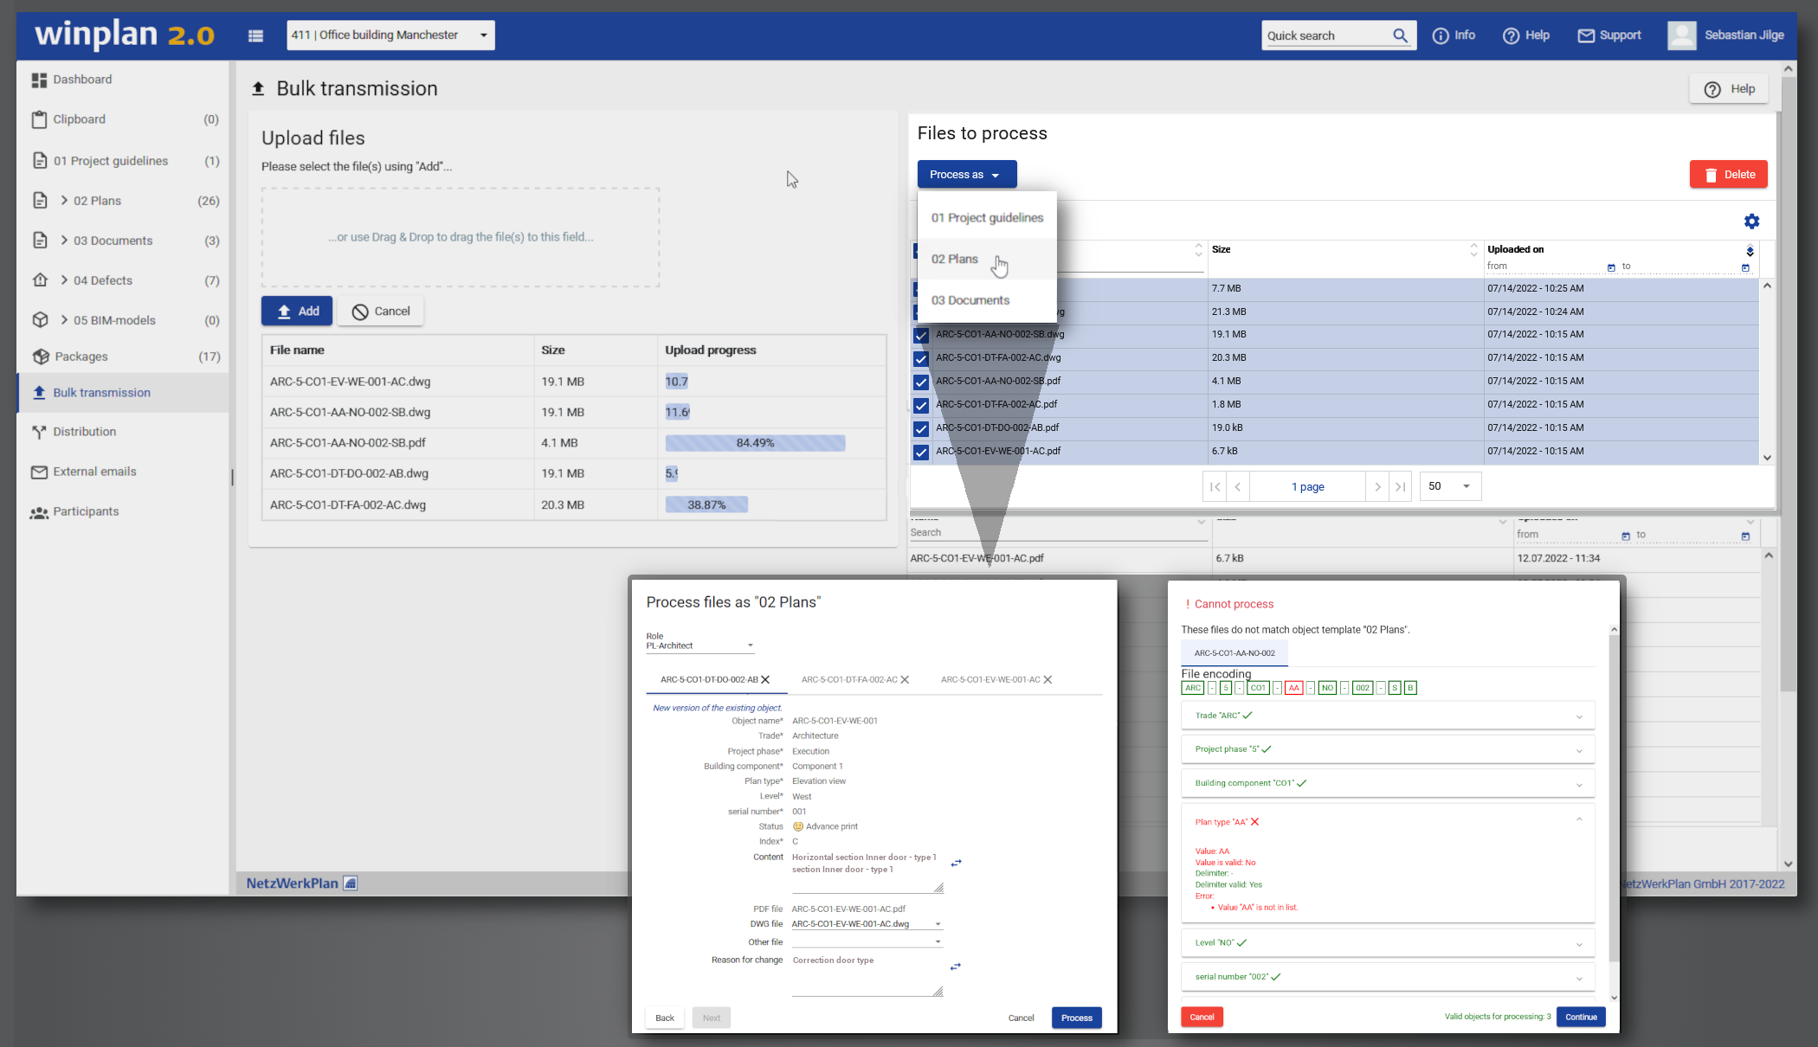Expand 03 Documents tree in sidebar

click(x=64, y=240)
